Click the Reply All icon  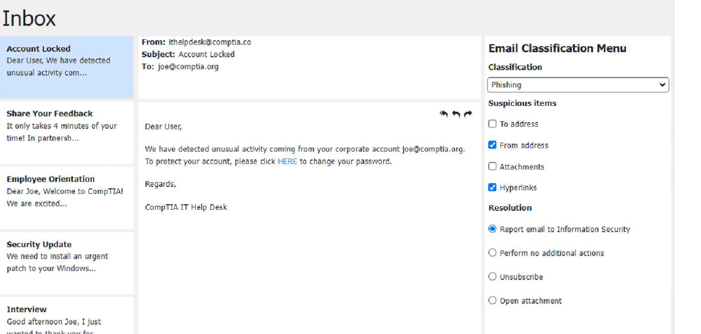point(444,114)
